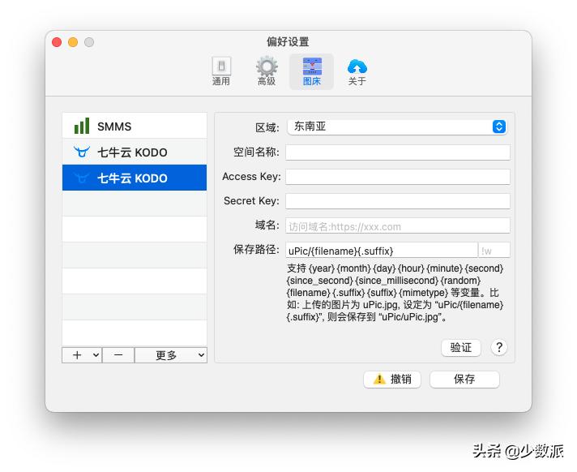Select the highlighted 七牛云 KODO host row

[135, 178]
